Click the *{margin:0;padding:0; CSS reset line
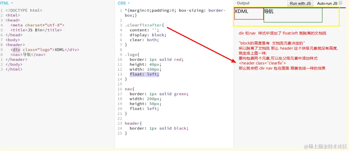Viewport: 349px width, 151px height. pos(175,13)
